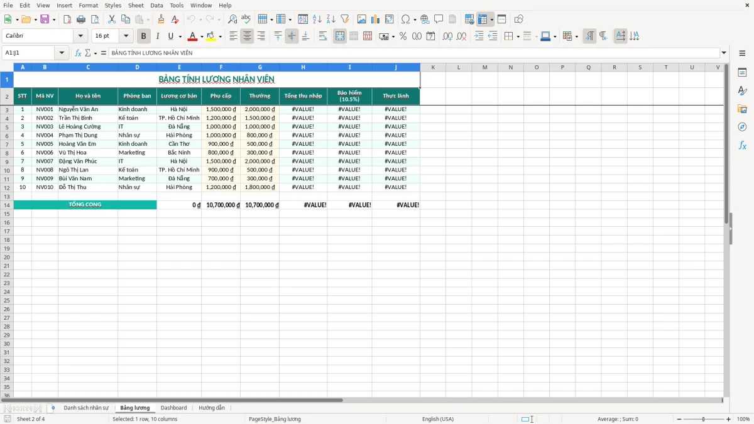Toggle Wrap Text
Viewport: 754px width, 424px height.
(323, 36)
